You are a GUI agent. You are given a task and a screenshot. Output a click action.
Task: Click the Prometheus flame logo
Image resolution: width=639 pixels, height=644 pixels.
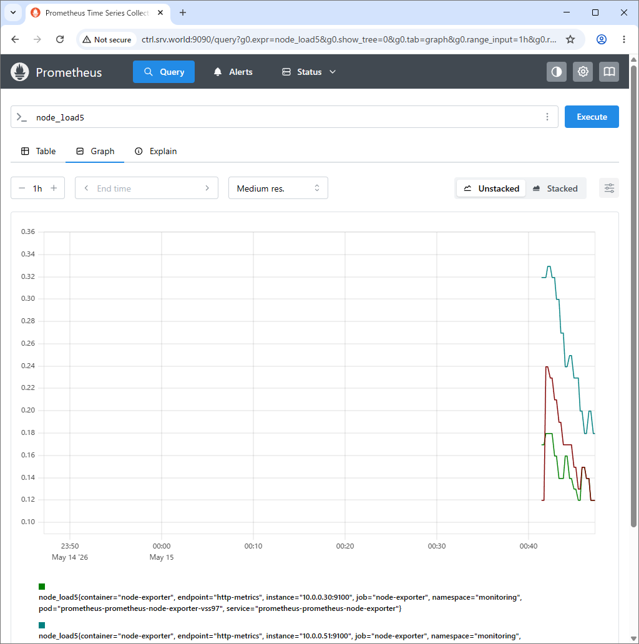20,72
